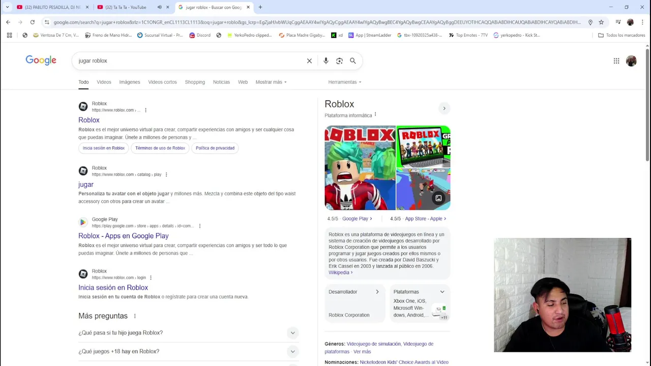
Task: Open StreamLadder bookmark
Action: coord(369,35)
